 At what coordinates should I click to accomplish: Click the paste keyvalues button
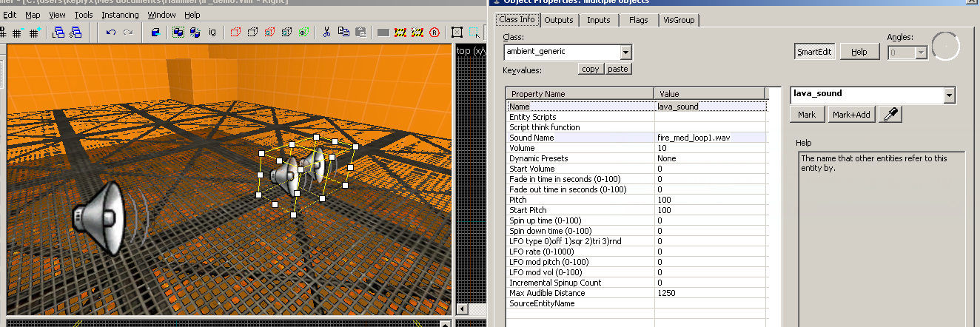617,69
